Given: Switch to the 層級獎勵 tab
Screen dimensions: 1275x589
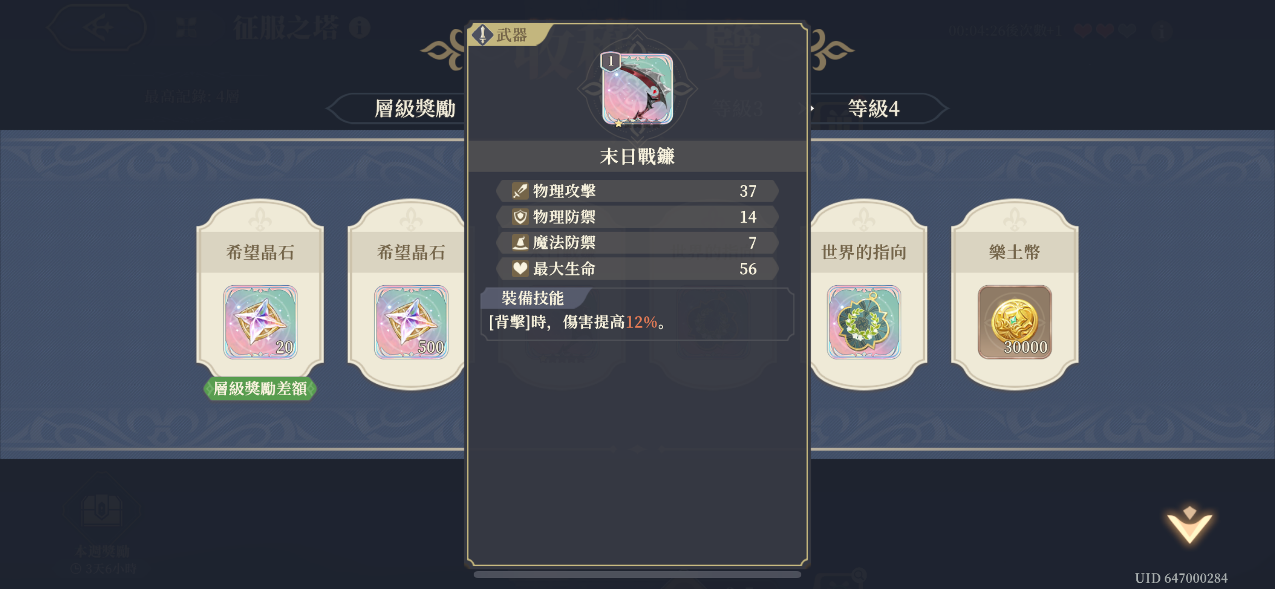Looking at the screenshot, I should (x=414, y=109).
